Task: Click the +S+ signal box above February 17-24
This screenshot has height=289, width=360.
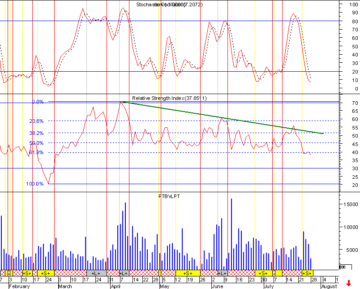Action: click(46, 273)
